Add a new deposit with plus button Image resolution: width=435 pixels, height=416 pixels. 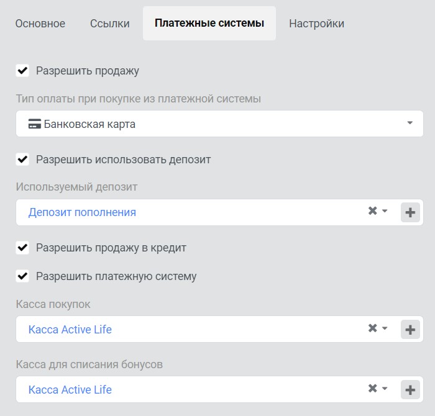click(410, 212)
